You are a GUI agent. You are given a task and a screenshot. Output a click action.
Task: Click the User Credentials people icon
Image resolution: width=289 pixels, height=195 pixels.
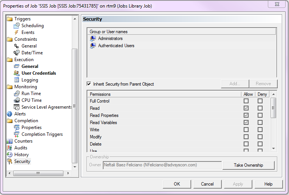17,73
